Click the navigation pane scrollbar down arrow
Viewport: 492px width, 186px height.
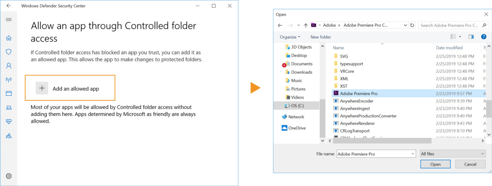323,141
